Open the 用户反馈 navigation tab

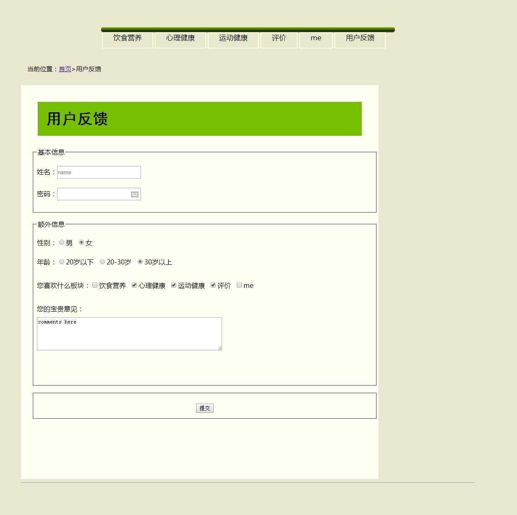[360, 39]
